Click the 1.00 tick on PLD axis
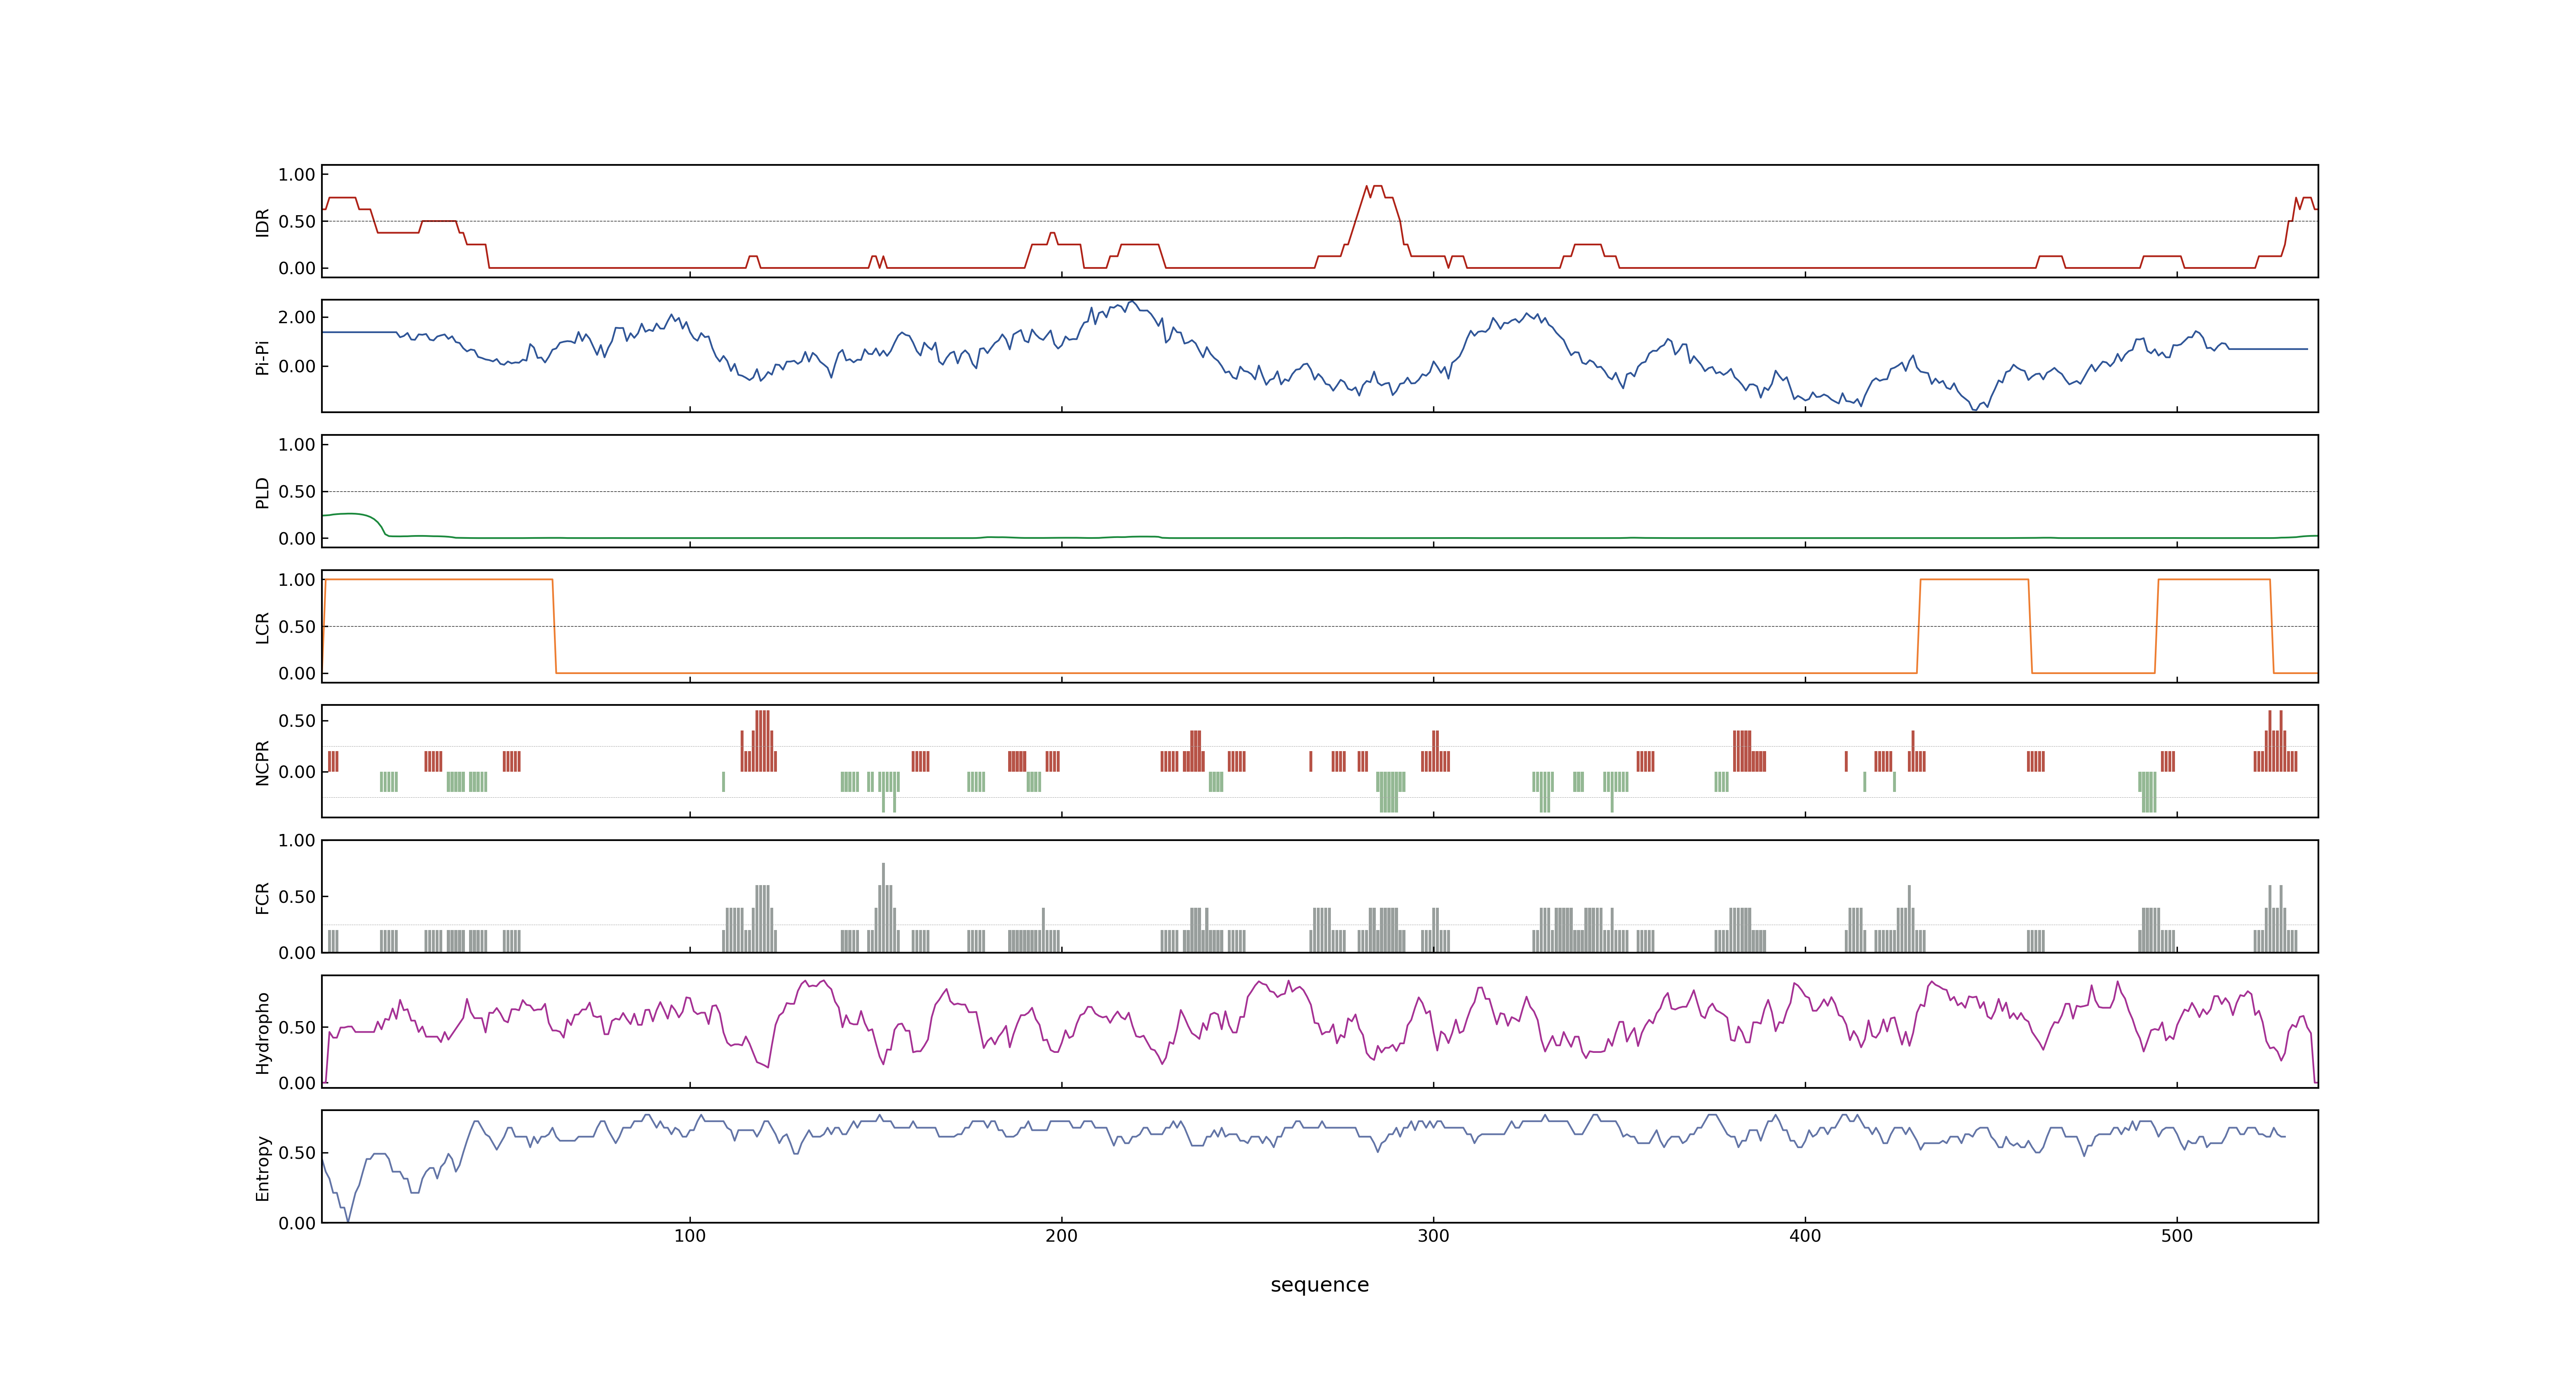The width and height of the screenshot is (2576, 1374). tap(297, 445)
